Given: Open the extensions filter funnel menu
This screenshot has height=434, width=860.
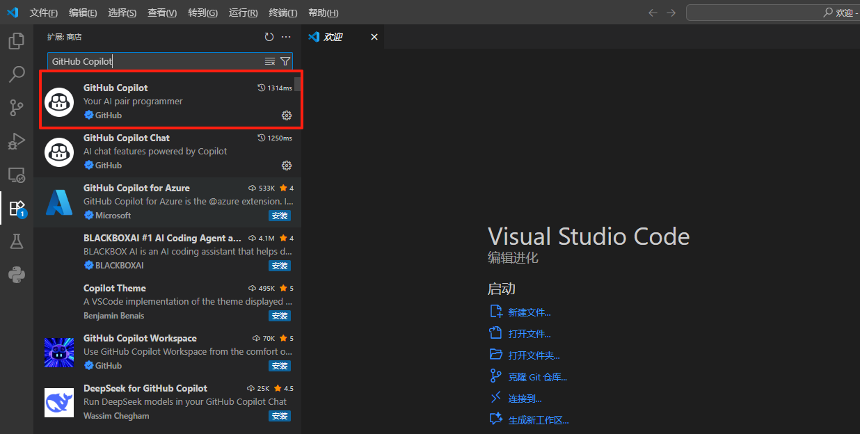Looking at the screenshot, I should [285, 61].
